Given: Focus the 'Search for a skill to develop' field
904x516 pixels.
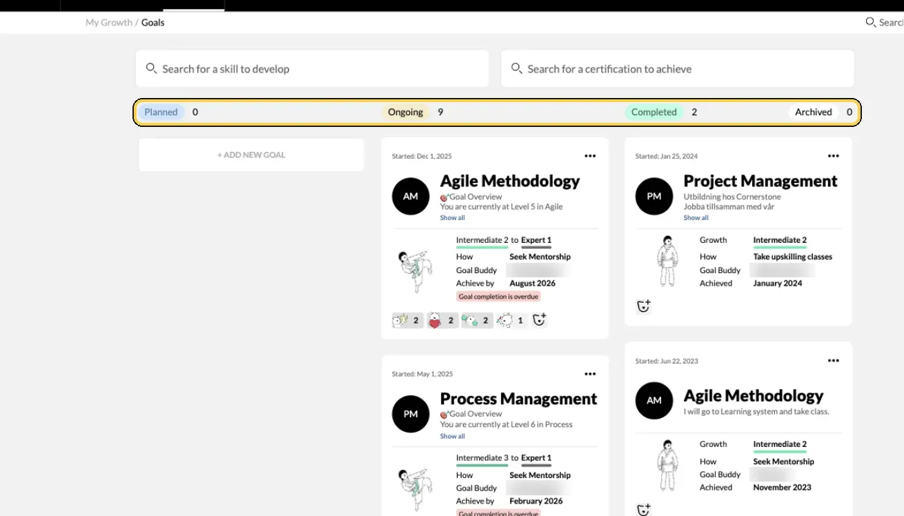Looking at the screenshot, I should click(x=312, y=68).
